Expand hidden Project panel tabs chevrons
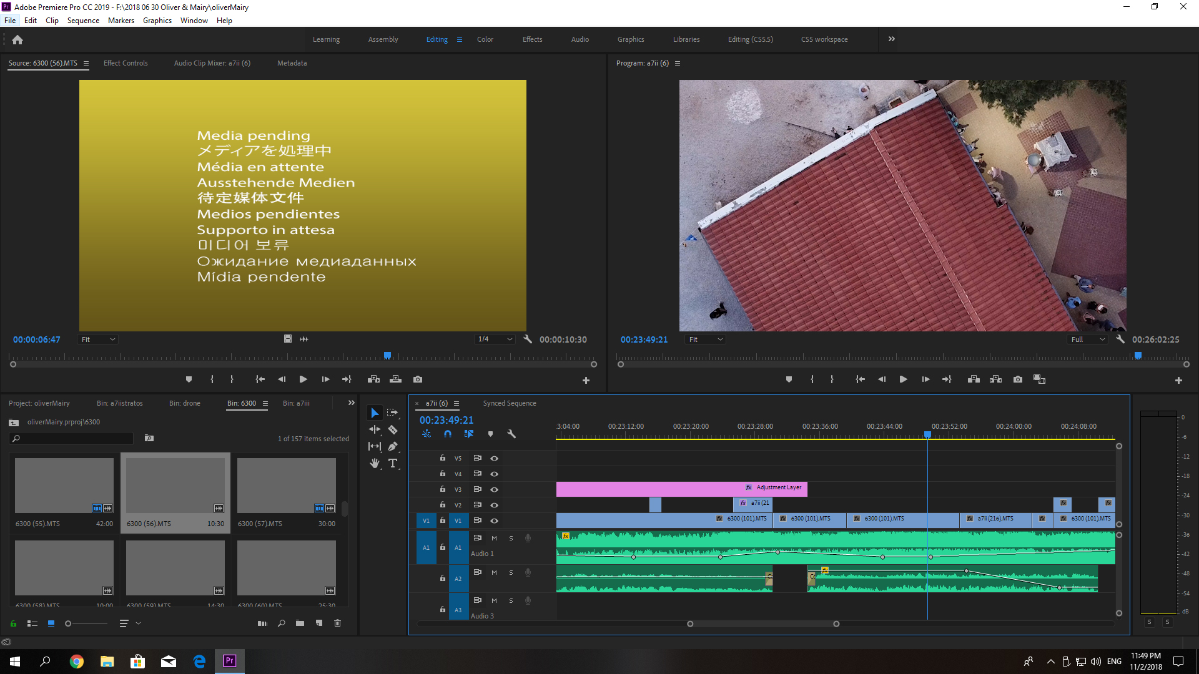Image resolution: width=1199 pixels, height=674 pixels. tap(352, 403)
